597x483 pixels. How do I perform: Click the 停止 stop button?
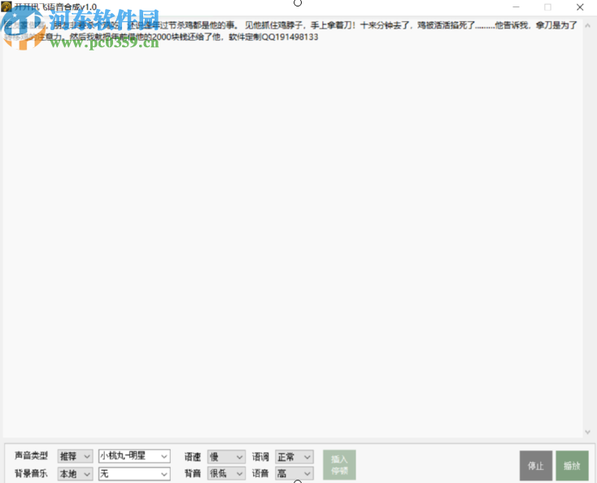(x=536, y=465)
